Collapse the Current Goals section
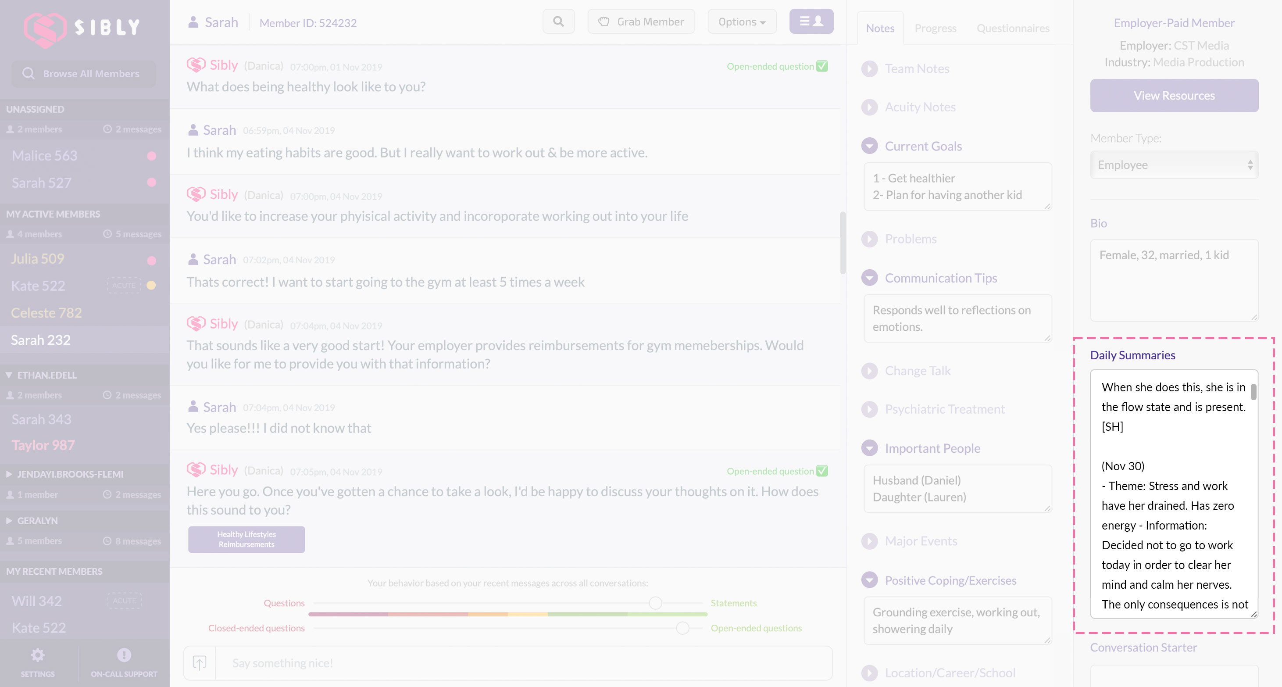The image size is (1282, 687). pyautogui.click(x=869, y=146)
